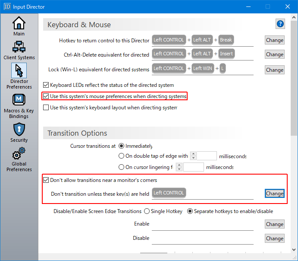This screenshot has width=298, height=261.
Task: Click Change for the Enable hotkey
Action: (274, 224)
